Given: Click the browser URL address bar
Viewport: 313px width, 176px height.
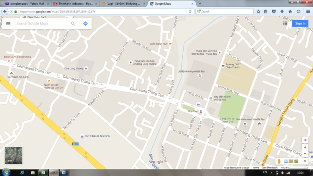Looking at the screenshot, I should [103, 12].
